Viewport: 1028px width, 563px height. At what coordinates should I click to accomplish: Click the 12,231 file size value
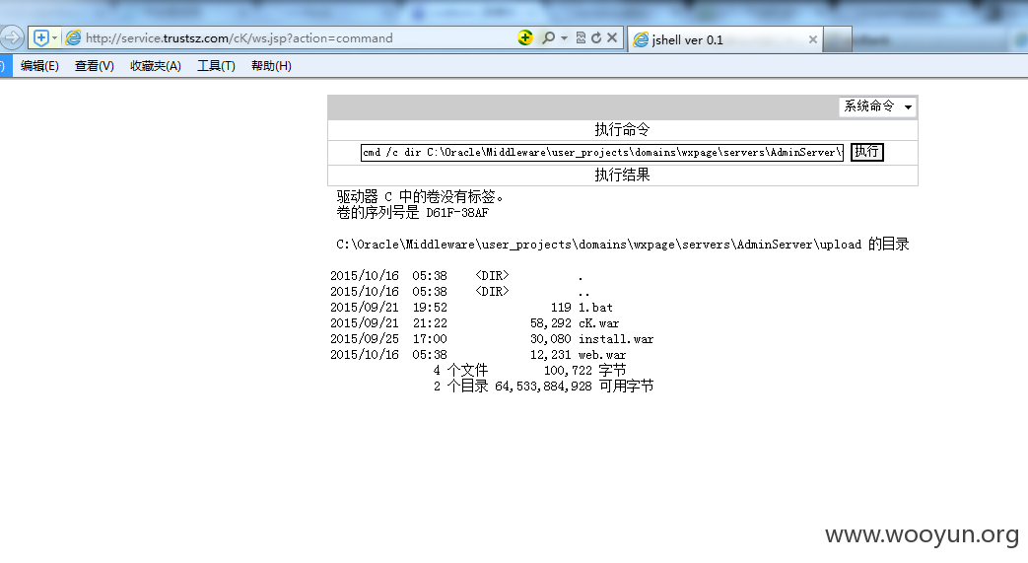551,354
